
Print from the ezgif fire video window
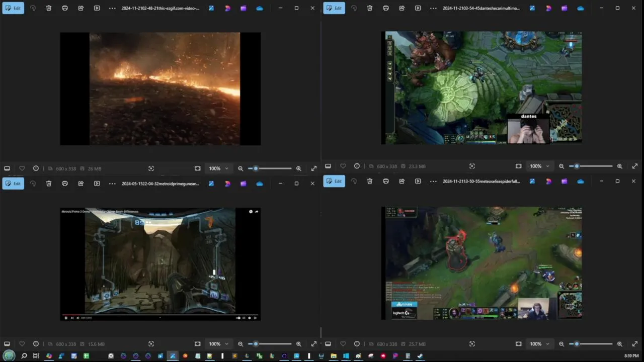tap(65, 8)
